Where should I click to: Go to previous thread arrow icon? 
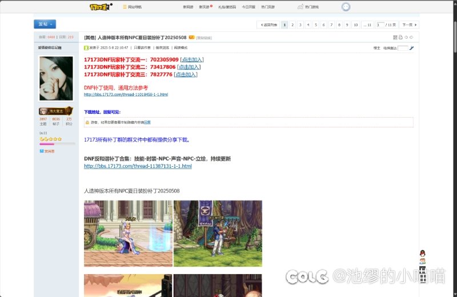tap(406, 37)
